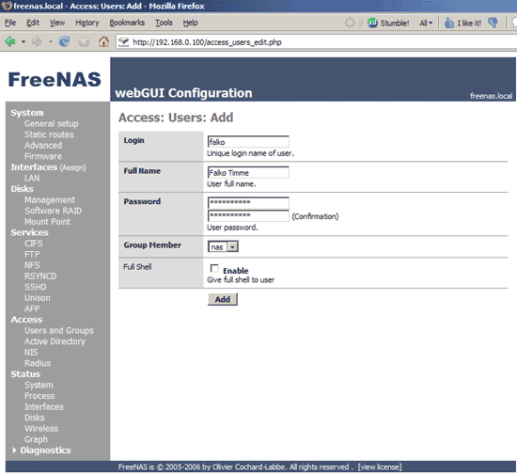Open the Back history dropdown arrow
This screenshot has width=517, height=473.
pos(23,42)
